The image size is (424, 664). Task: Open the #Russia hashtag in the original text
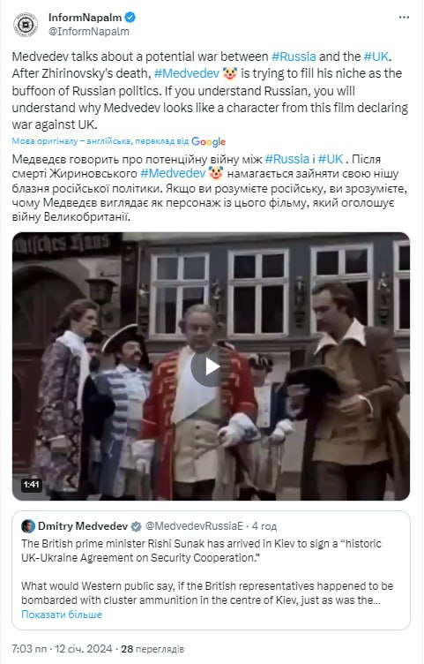click(x=294, y=57)
